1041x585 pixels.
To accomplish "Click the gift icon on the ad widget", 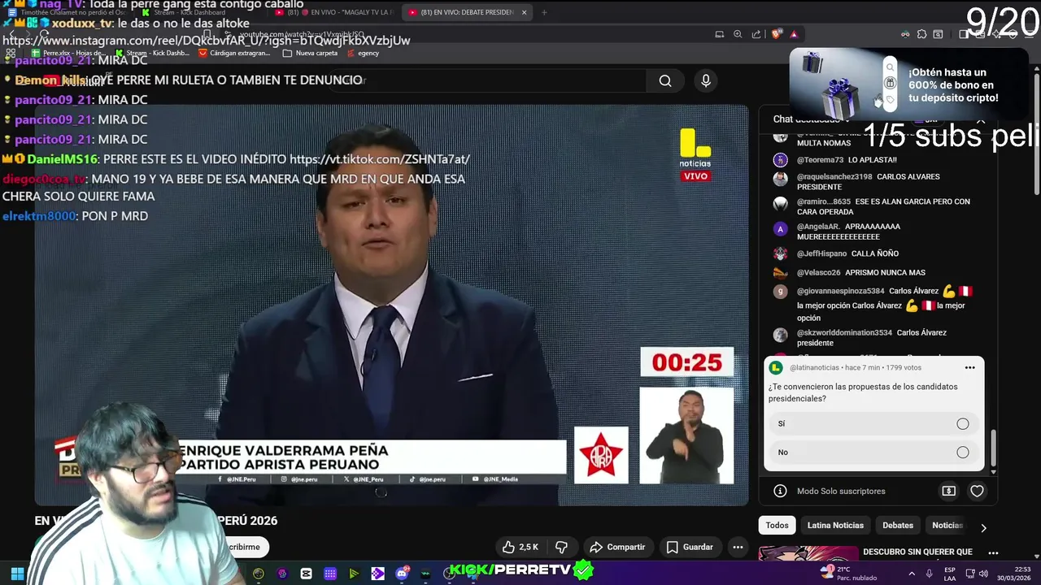I will pos(890,83).
